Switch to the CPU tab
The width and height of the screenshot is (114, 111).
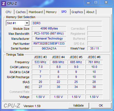click(8, 12)
